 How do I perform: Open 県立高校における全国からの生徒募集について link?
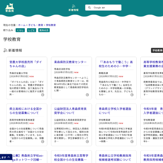pyautogui.click(x=26, y=111)
